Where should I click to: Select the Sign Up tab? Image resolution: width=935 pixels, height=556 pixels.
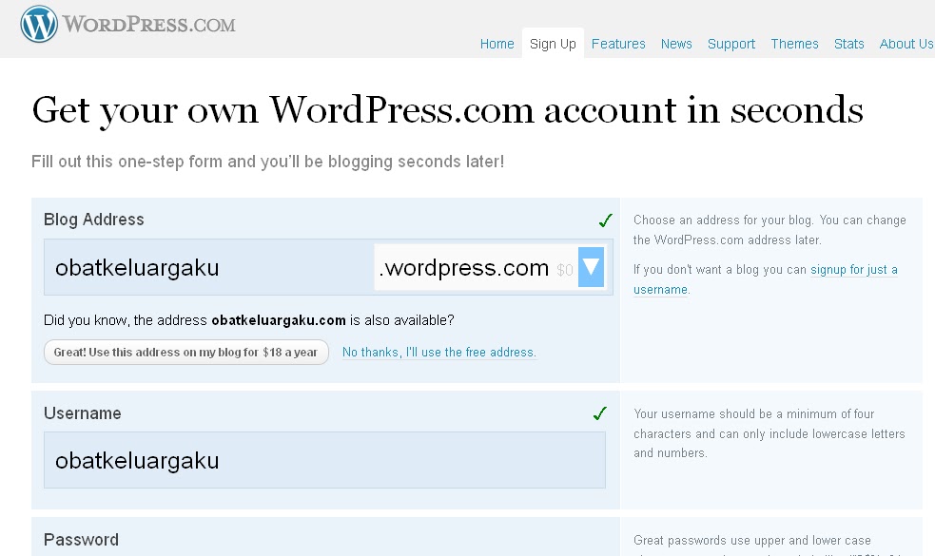pos(553,44)
